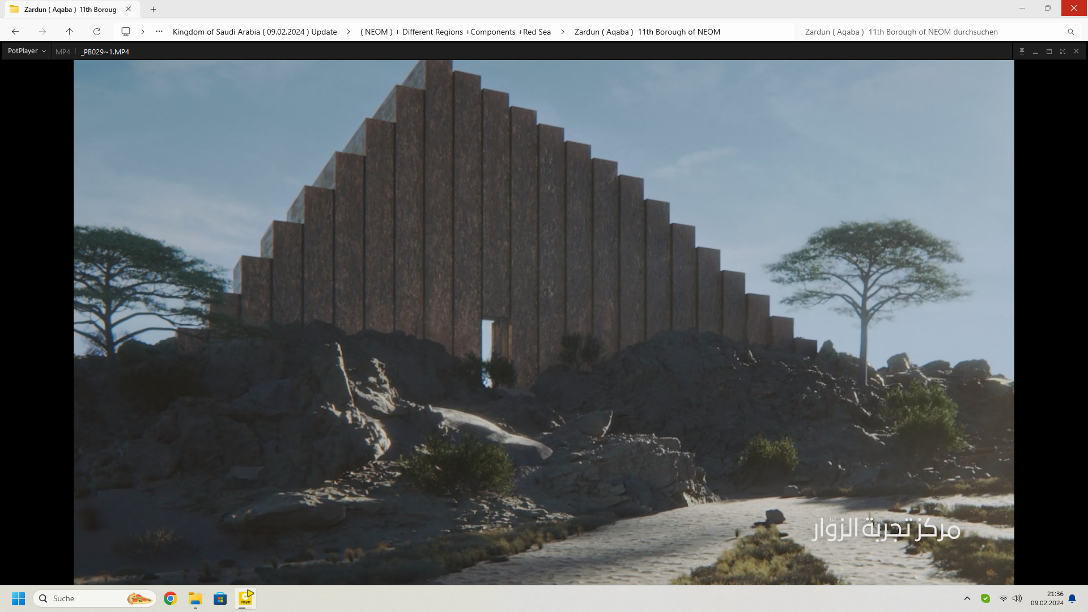Viewport: 1088px width, 612px height.
Task: Close the Zardun Explorer tab
Action: [129, 9]
